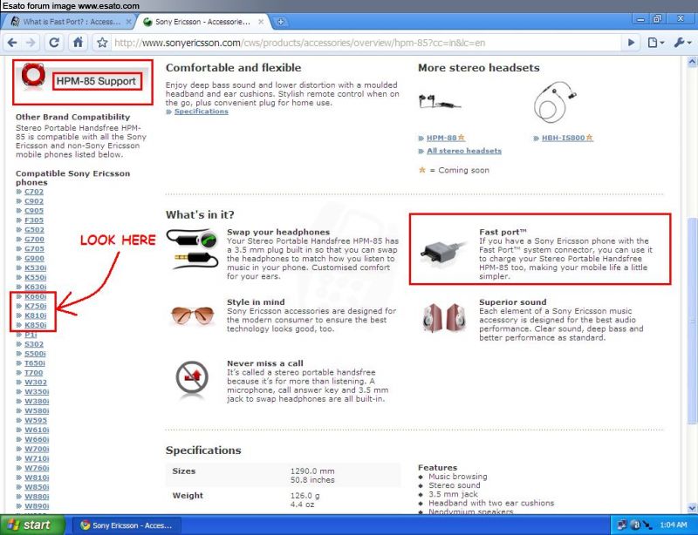Click the address bar URL field

365,43
